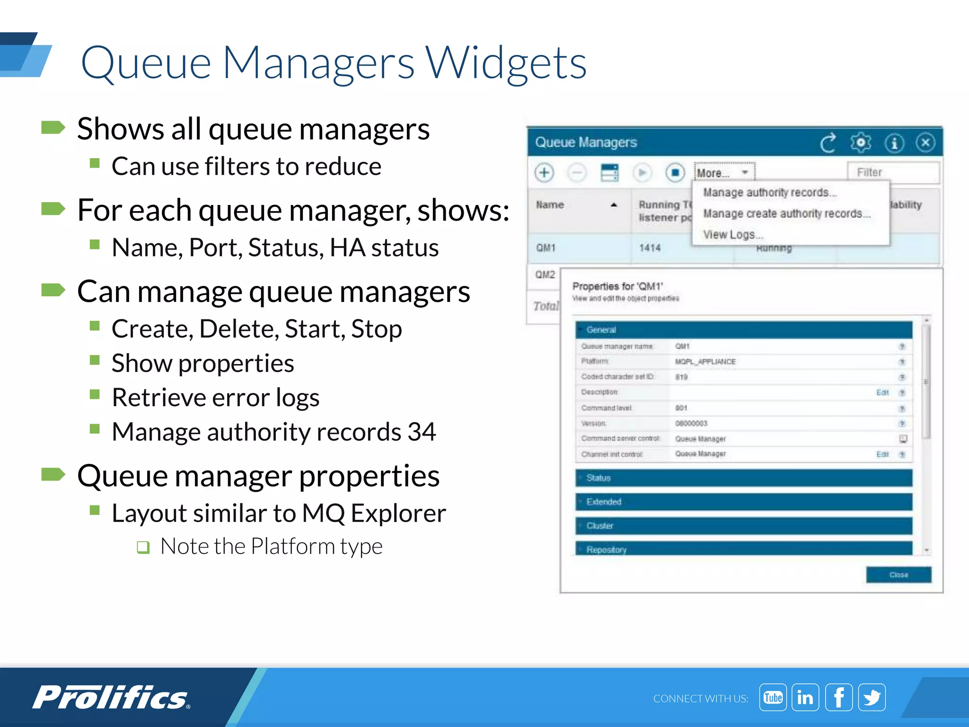Click command level value '801'
The image size is (969, 727).
(x=681, y=408)
